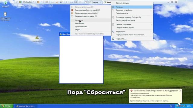Click Включить in the power submenu
This screenshot has width=193, height=108.
(x=79, y=20)
